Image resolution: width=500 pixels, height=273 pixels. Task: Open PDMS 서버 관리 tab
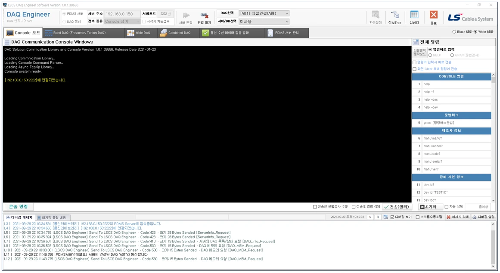click(286, 33)
